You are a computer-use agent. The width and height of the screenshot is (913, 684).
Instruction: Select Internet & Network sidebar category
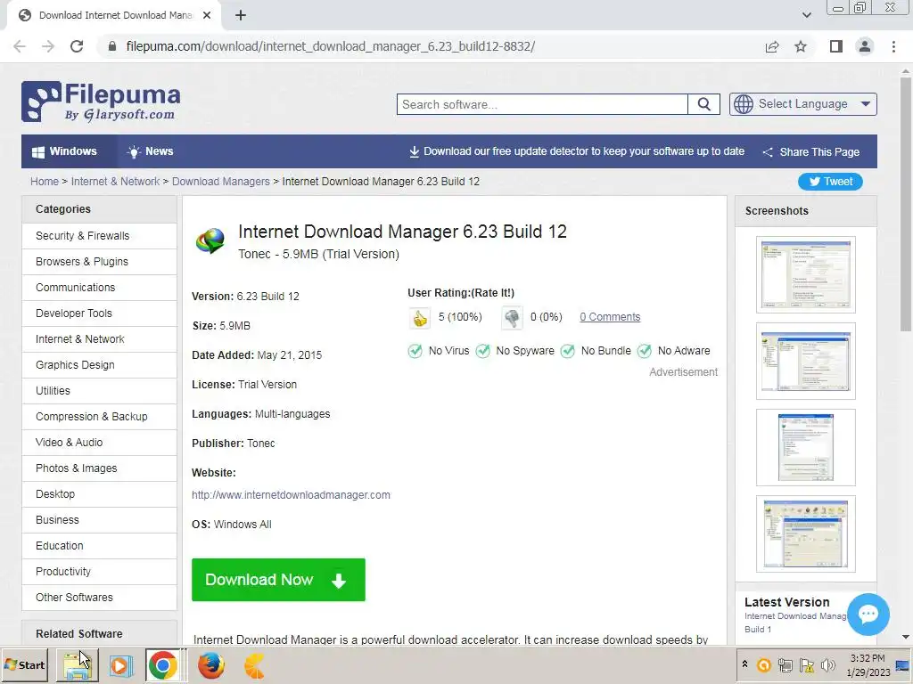pyautogui.click(x=99, y=339)
